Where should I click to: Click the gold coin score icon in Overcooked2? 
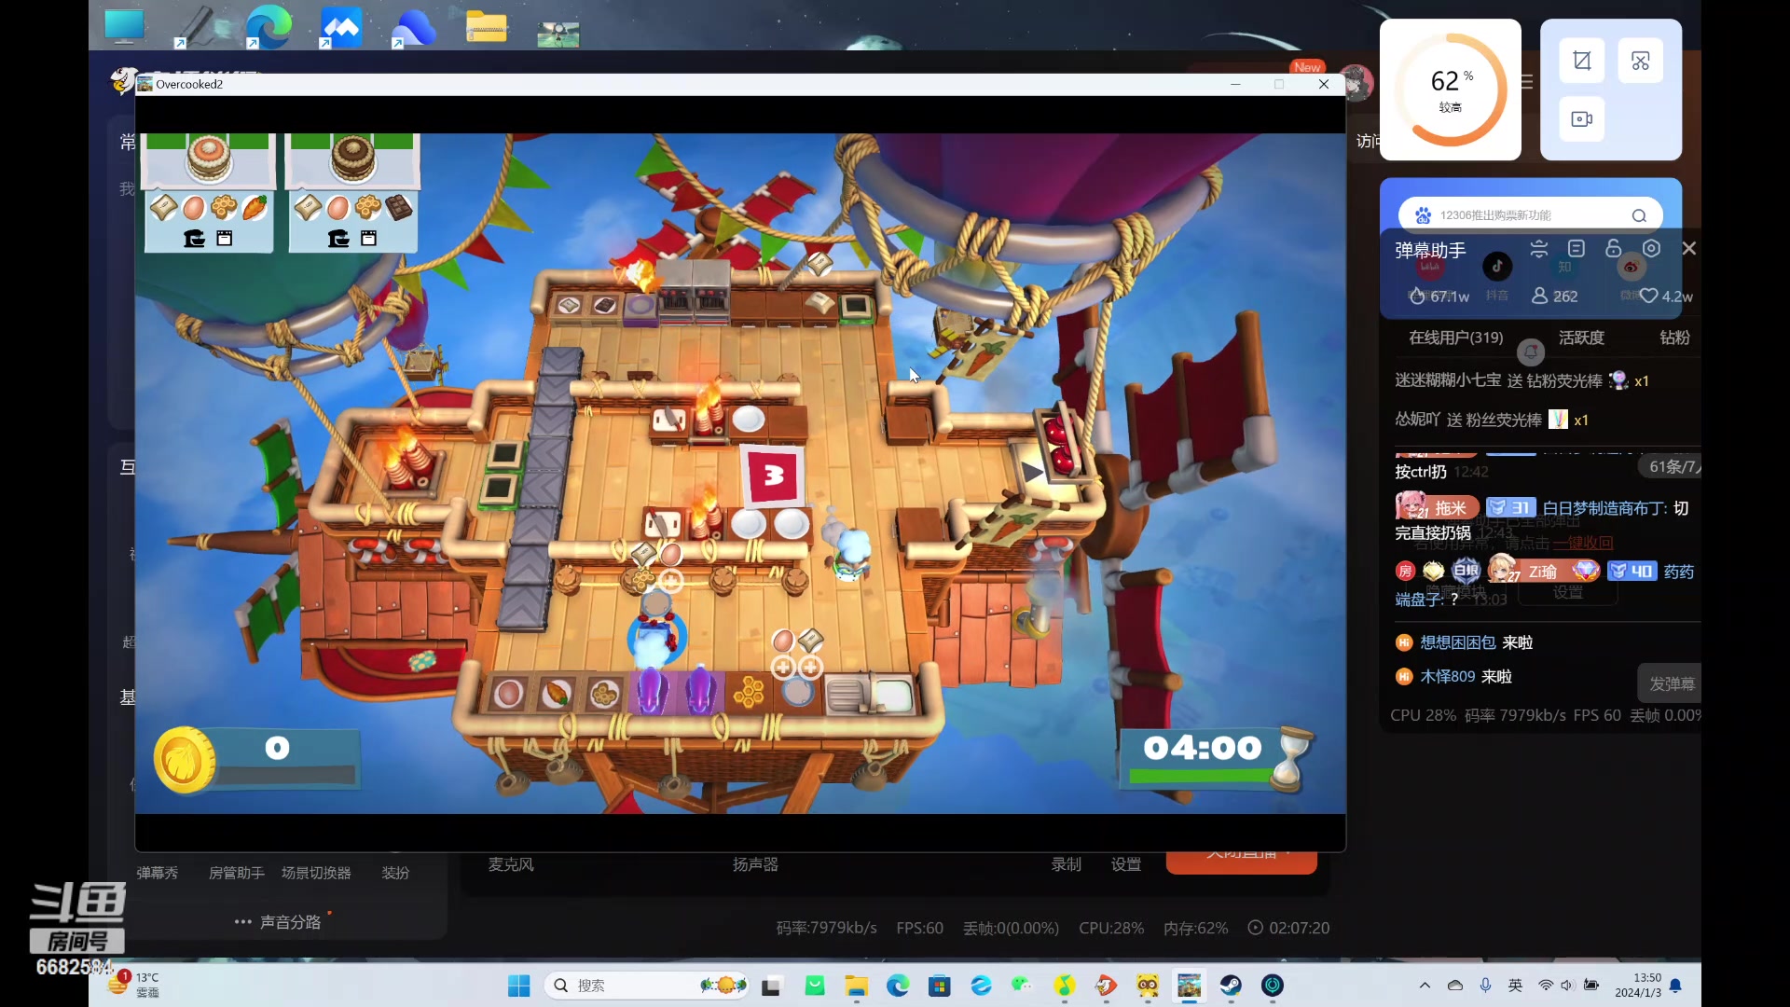pos(184,760)
